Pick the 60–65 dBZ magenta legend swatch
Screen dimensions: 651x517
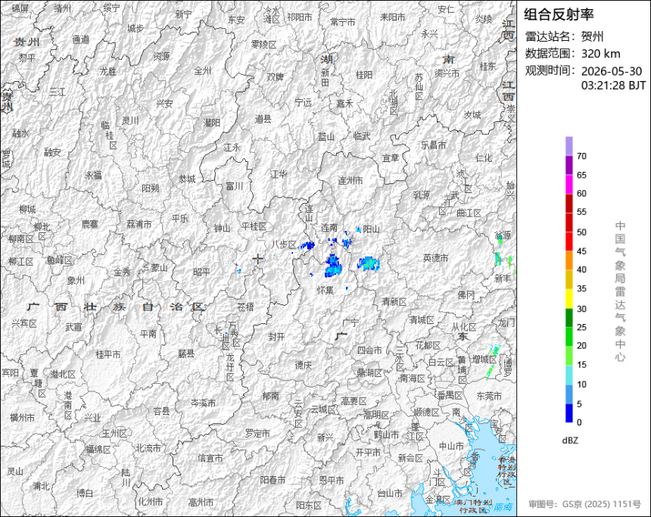[x=568, y=185]
